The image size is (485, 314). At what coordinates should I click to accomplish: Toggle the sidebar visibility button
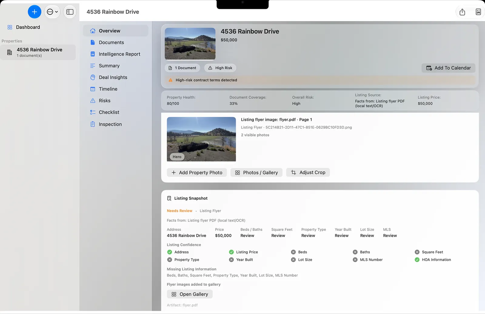click(x=70, y=12)
